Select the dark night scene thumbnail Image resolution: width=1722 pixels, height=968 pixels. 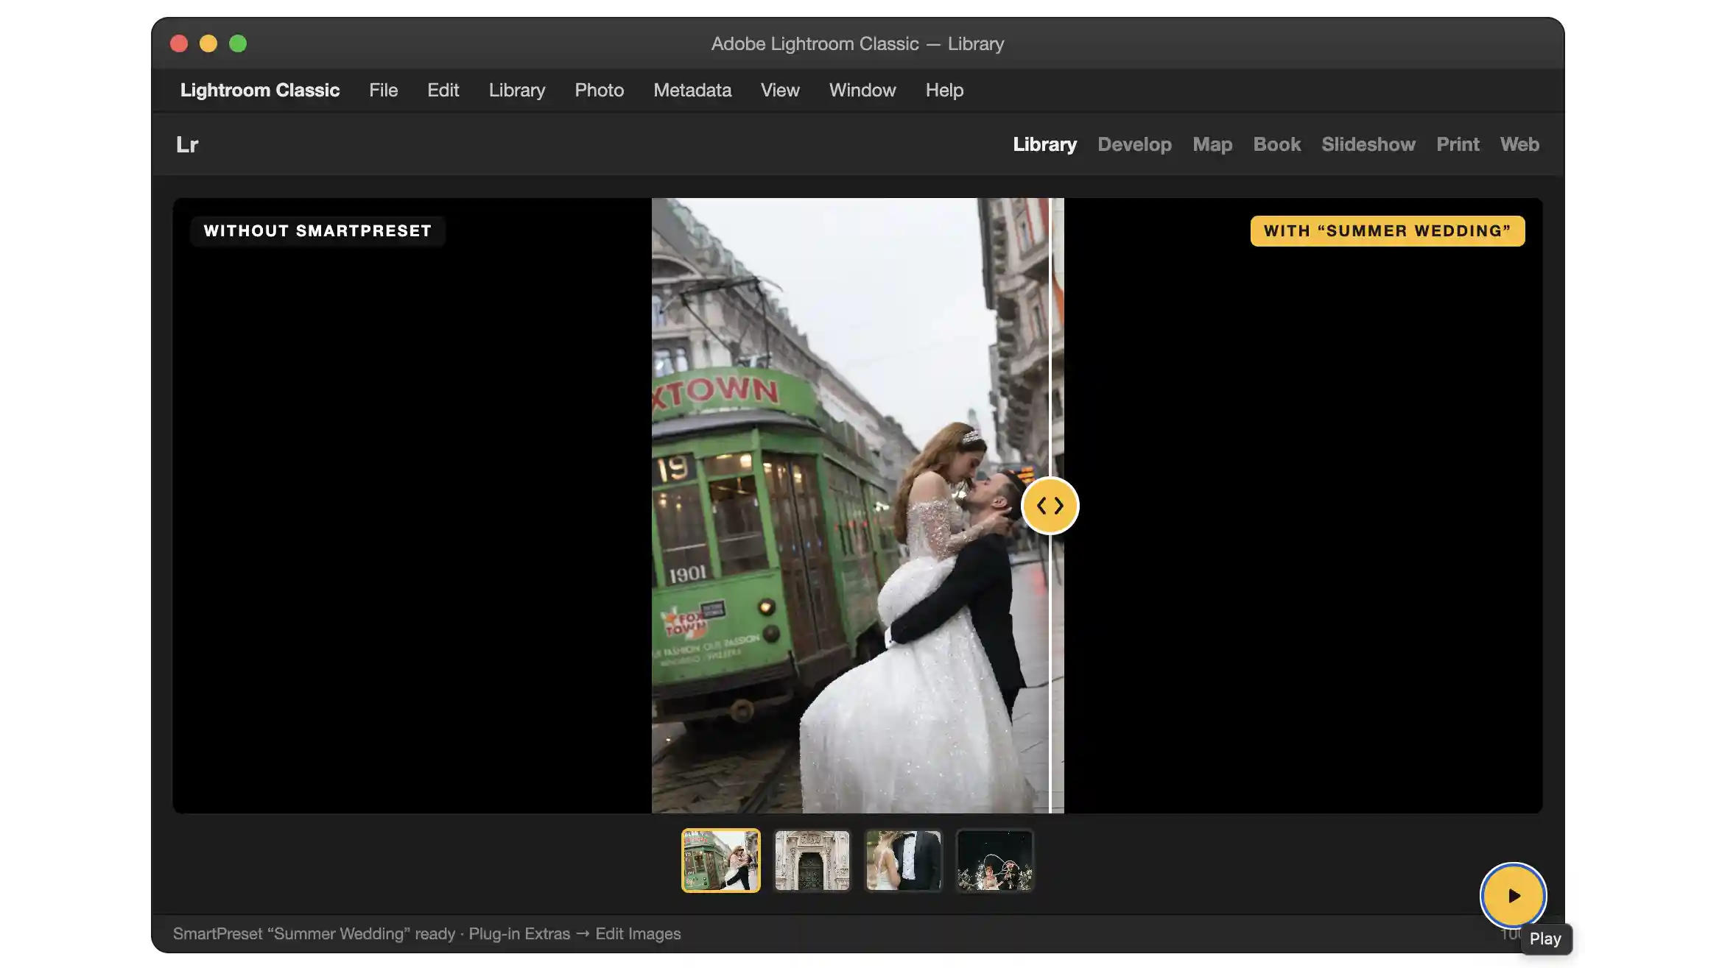pos(994,860)
